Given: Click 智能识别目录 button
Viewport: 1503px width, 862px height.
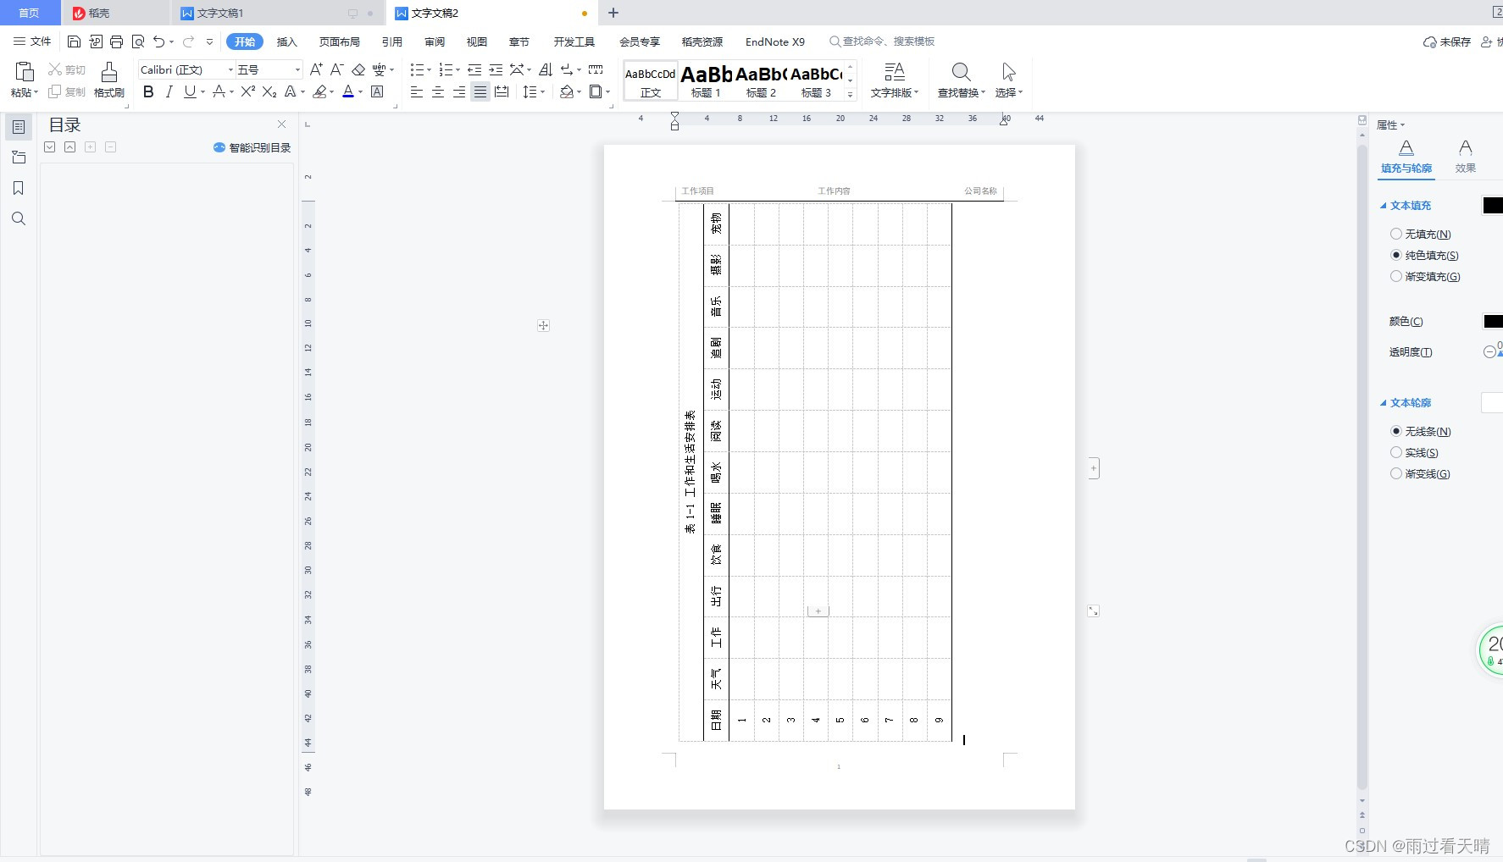Looking at the screenshot, I should click(252, 147).
